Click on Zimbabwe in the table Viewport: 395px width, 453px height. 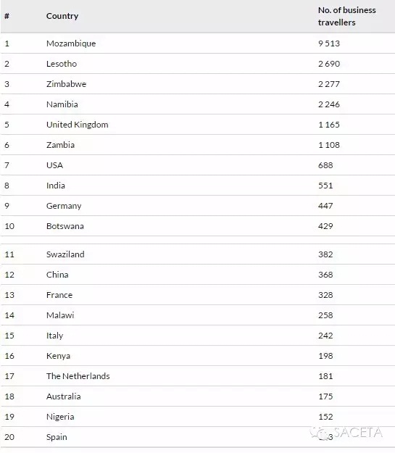coord(66,84)
